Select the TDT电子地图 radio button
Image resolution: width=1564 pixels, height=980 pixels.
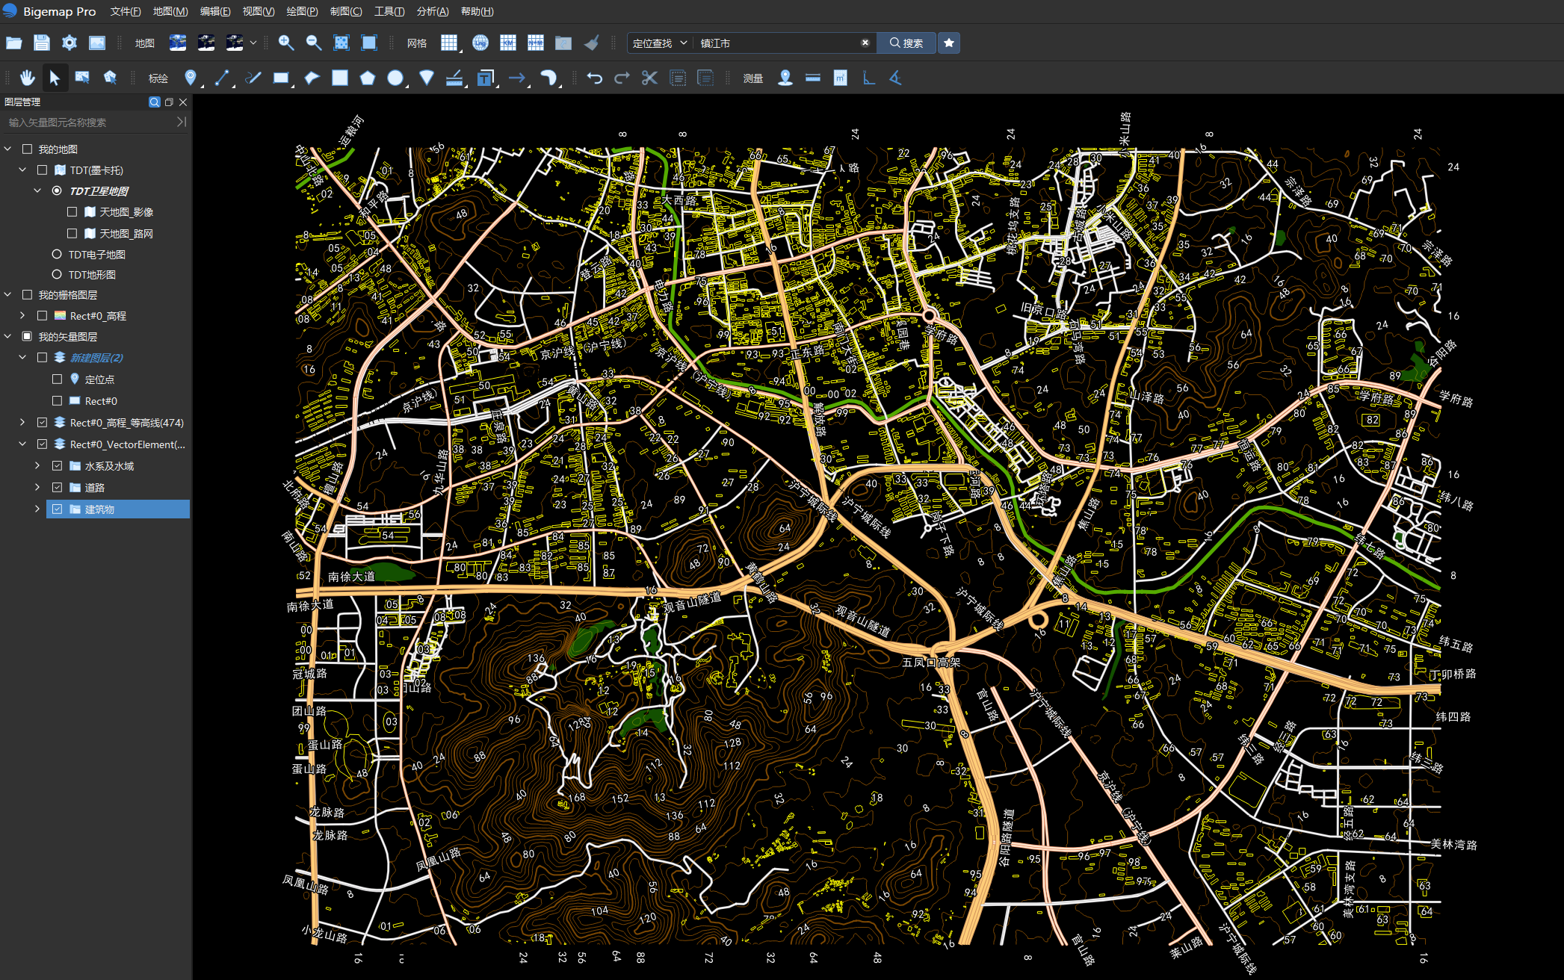(57, 254)
